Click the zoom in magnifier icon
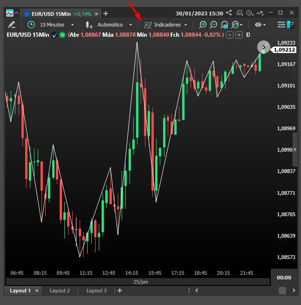301x305 pixels. tap(203, 25)
